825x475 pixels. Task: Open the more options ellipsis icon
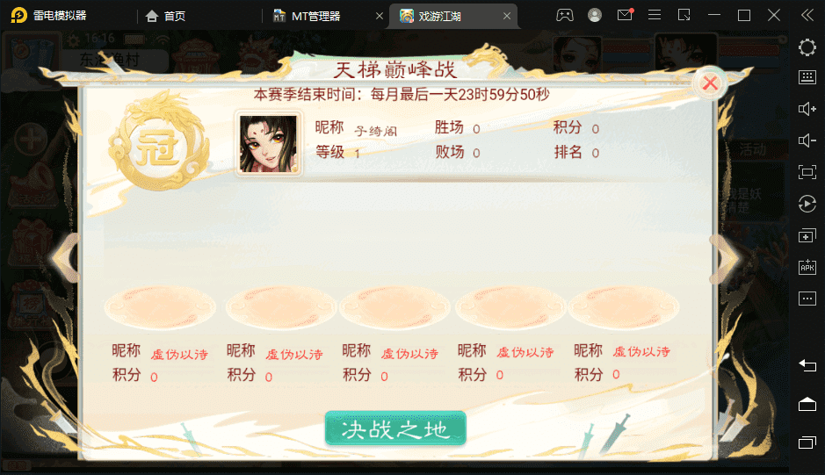tap(807, 299)
